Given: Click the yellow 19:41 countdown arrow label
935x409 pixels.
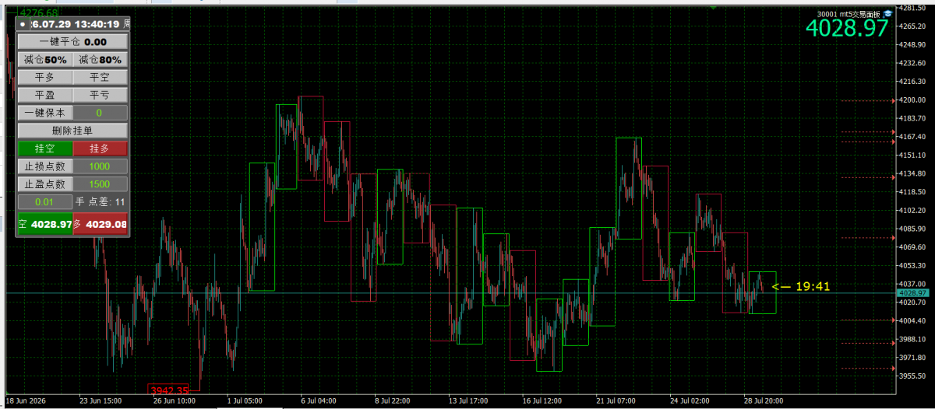Looking at the screenshot, I should [800, 286].
